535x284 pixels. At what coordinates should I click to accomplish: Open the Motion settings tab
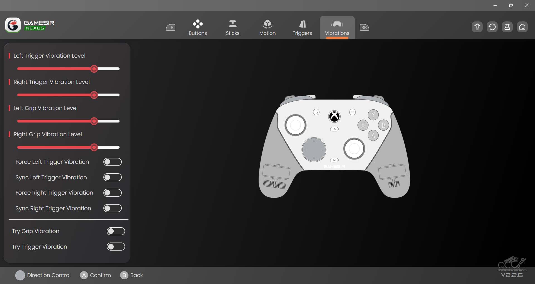[267, 28]
